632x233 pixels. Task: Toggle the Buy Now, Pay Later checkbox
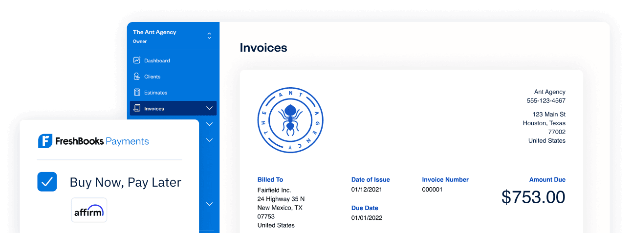pos(47,182)
